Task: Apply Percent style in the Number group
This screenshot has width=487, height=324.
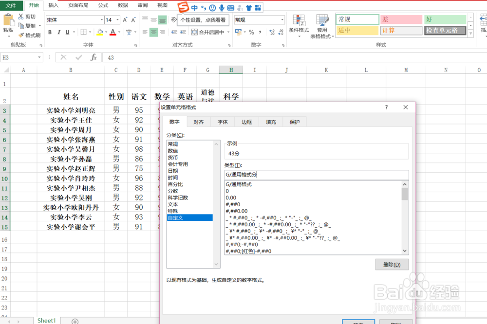Action: [251, 31]
